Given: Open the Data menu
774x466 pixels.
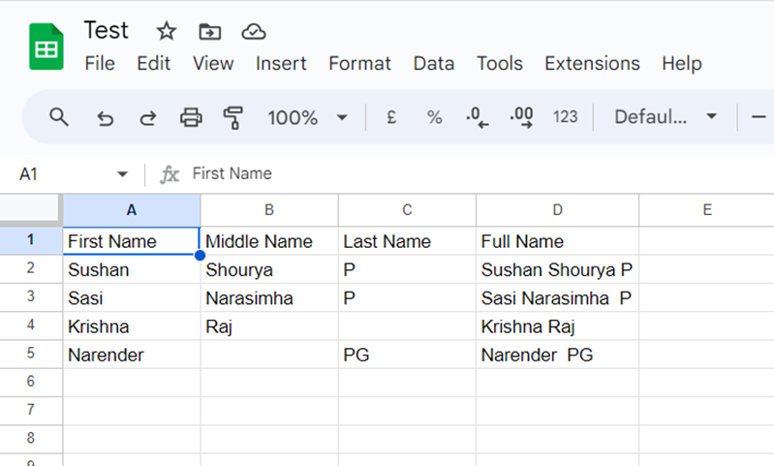Looking at the screenshot, I should 433,64.
